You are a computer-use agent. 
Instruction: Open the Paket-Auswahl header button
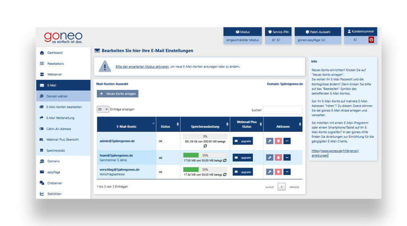(x=318, y=32)
